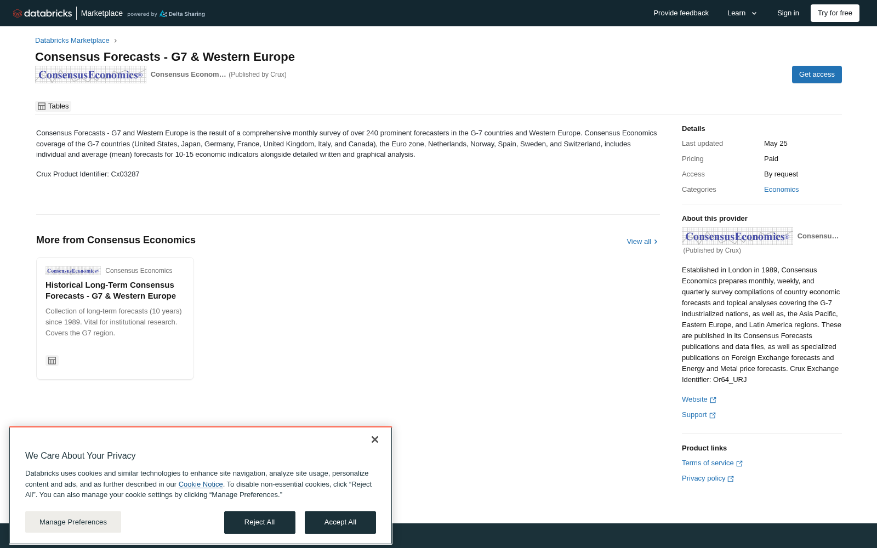Open the provider Website link

[x=699, y=399]
